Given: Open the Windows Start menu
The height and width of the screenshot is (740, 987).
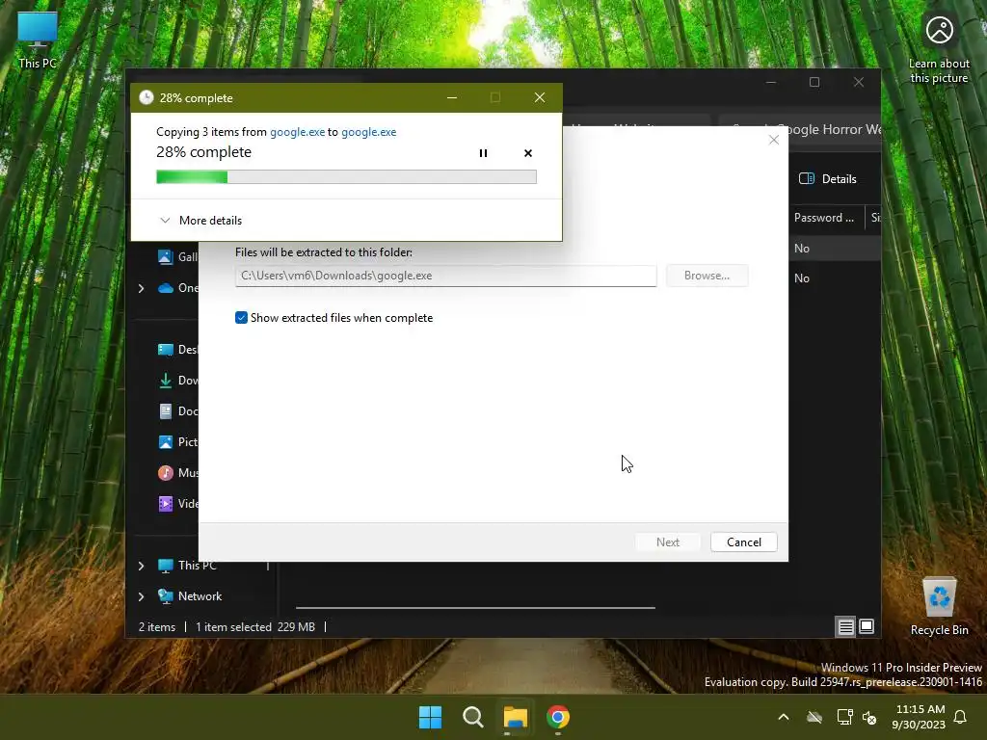Looking at the screenshot, I should 431,717.
